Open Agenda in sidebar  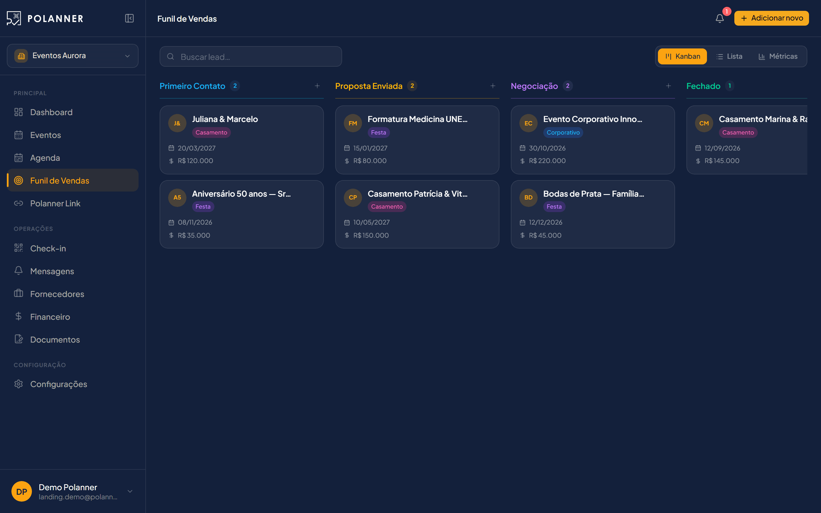click(x=73, y=158)
